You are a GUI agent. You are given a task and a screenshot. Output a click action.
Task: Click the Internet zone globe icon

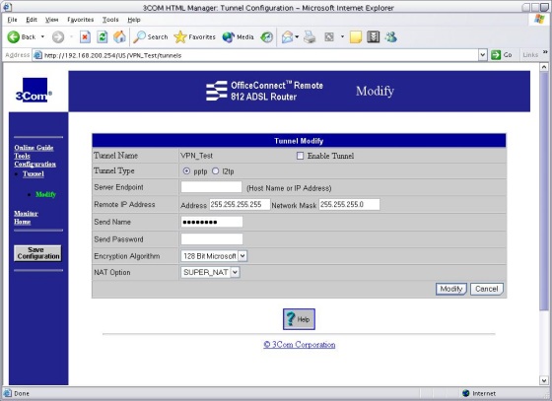[x=465, y=393]
